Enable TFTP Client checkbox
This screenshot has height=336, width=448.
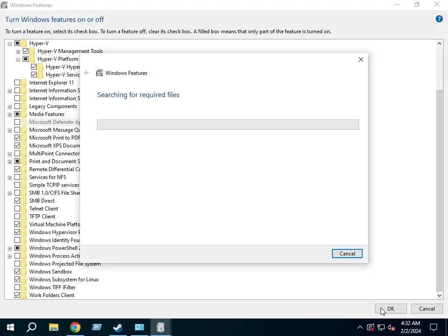[17, 216]
